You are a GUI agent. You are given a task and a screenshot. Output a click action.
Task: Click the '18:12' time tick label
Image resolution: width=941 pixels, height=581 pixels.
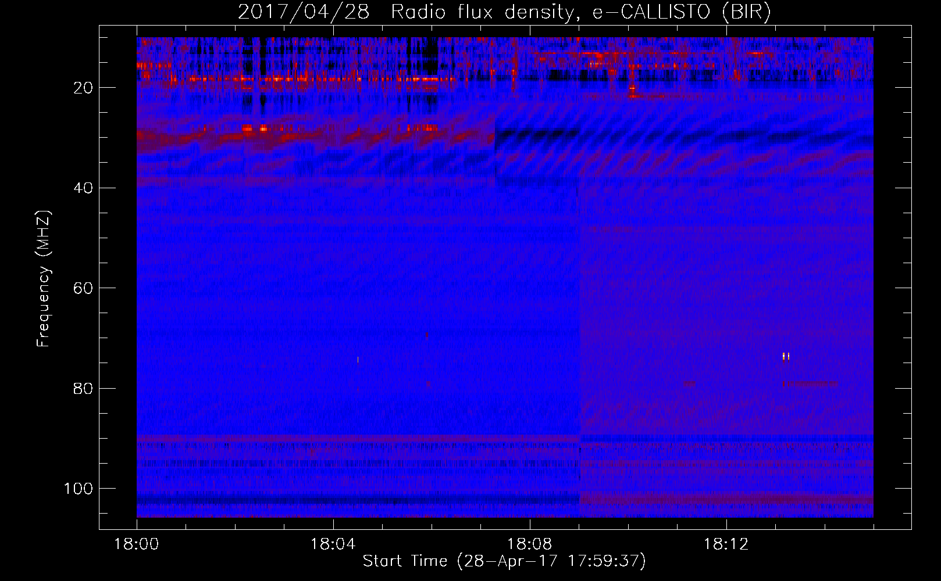tap(726, 544)
